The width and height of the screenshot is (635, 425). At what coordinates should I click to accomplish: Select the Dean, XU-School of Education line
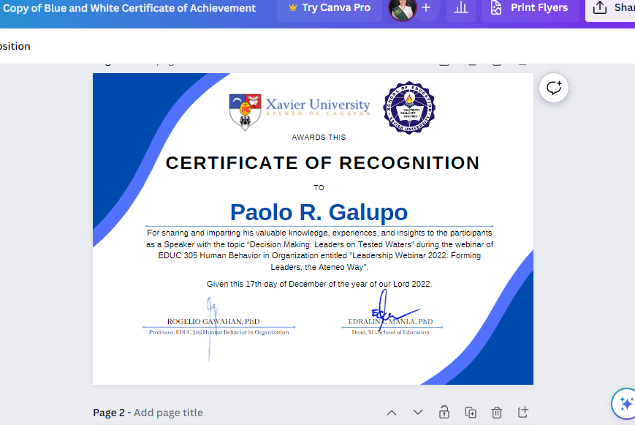[x=390, y=332]
